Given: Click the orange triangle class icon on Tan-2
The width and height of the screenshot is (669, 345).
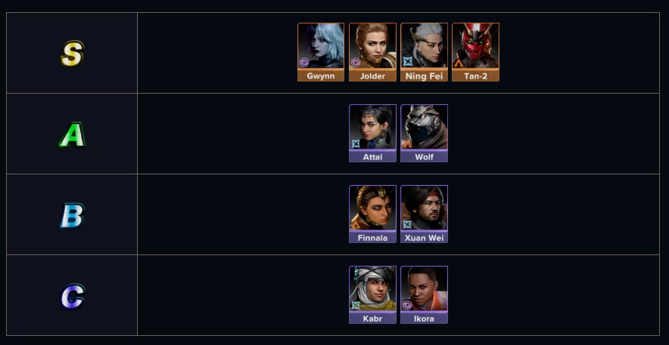Looking at the screenshot, I should 459,63.
